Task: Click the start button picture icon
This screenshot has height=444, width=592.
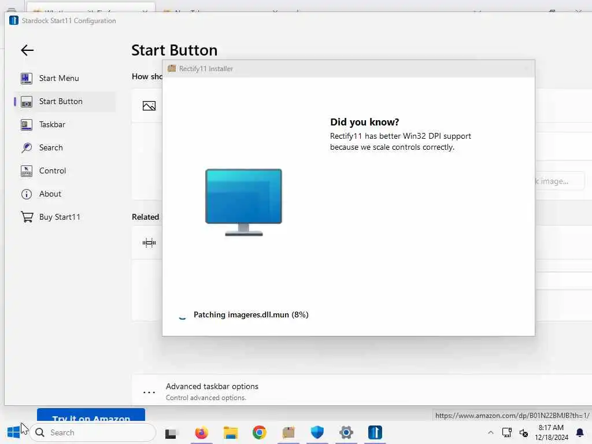Action: pos(149,106)
